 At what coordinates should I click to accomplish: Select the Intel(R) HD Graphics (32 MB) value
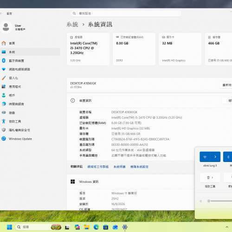click(x=130, y=129)
